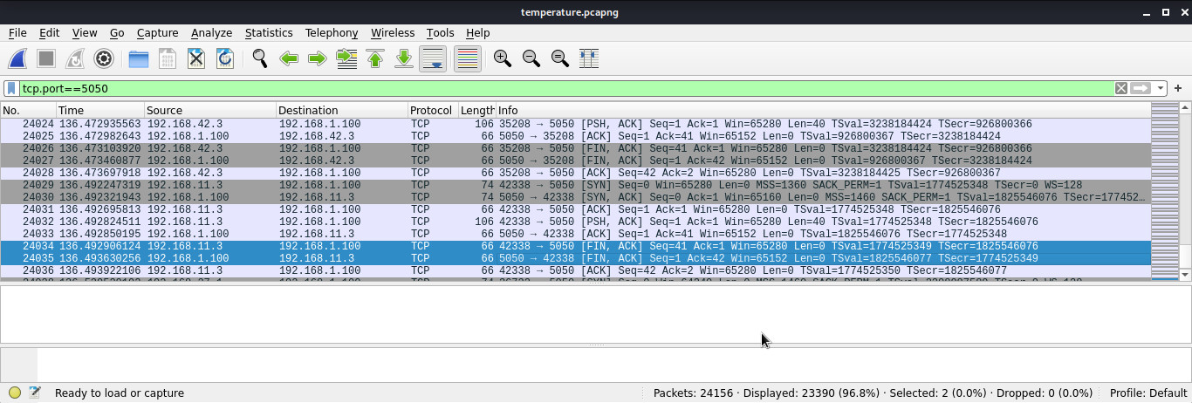Screen dimensions: 1192x403
Task: Close this capture file via toolbar
Action: pos(196,58)
